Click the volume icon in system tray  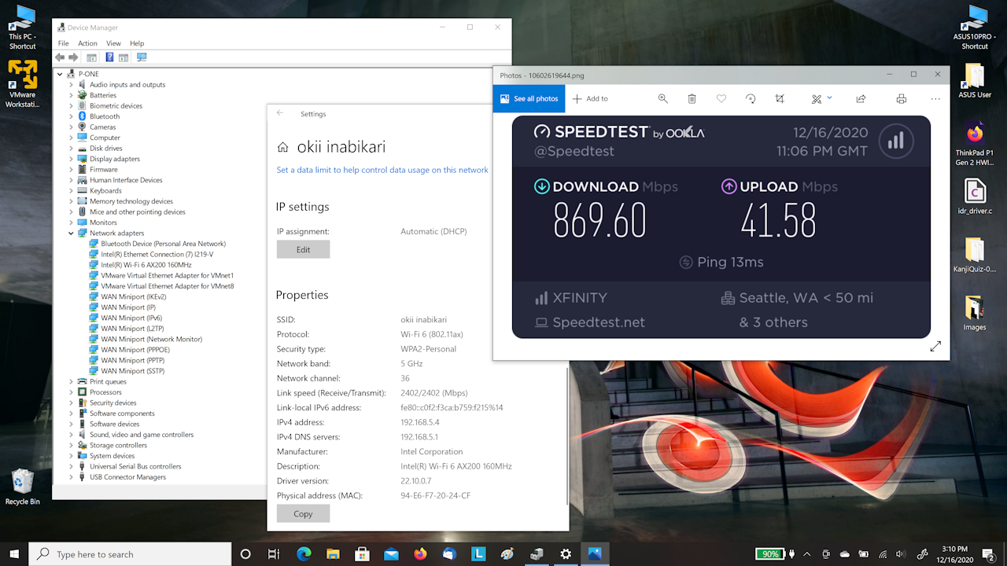pos(900,554)
